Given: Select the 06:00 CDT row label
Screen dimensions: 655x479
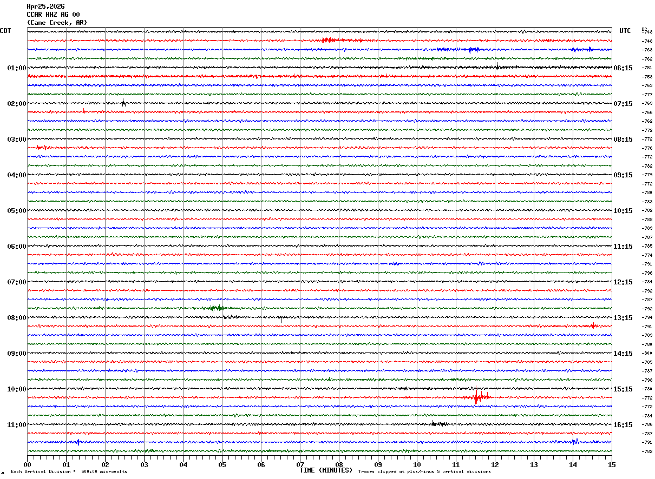Looking at the screenshot, I should (x=17, y=247).
